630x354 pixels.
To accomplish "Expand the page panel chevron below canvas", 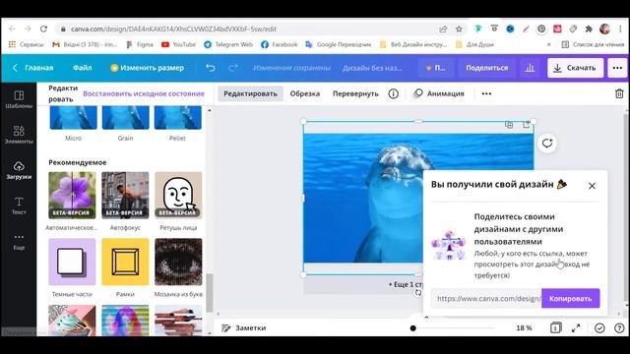I will (x=426, y=317).
